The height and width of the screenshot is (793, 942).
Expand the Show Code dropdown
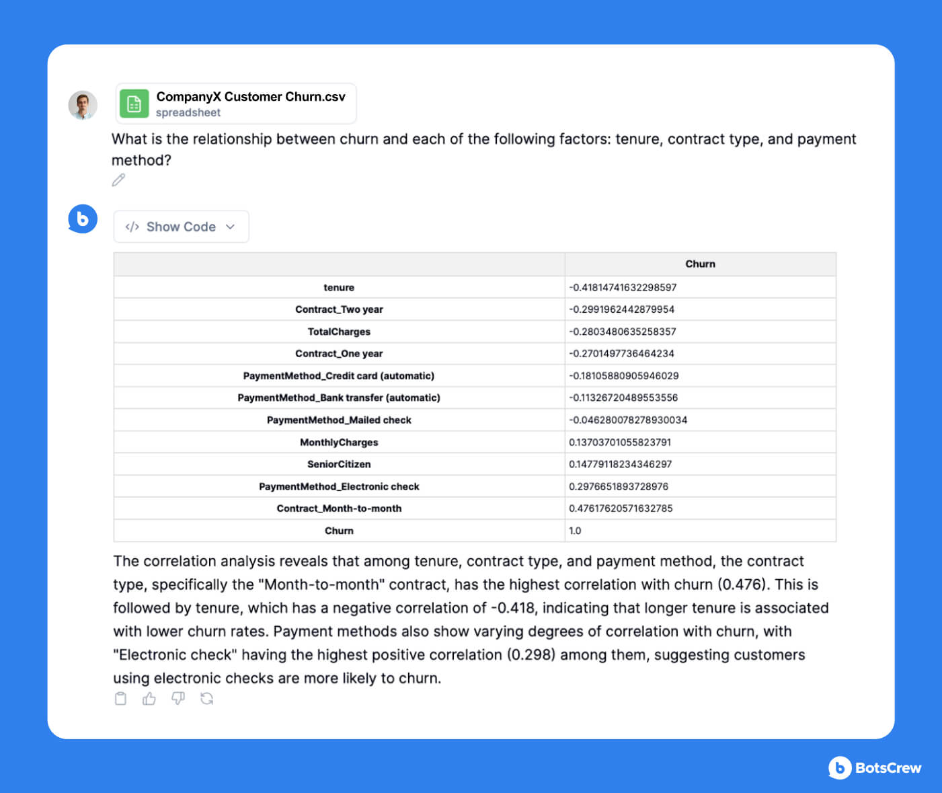181,227
